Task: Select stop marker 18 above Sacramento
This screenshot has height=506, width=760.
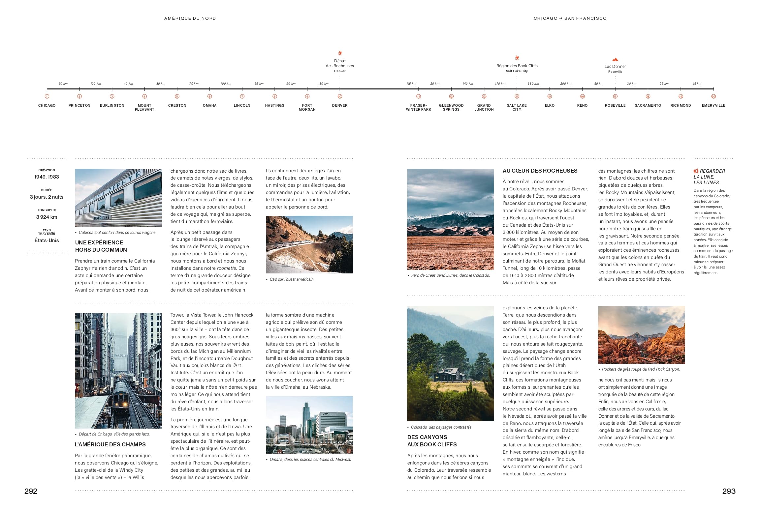Action: coord(648,97)
